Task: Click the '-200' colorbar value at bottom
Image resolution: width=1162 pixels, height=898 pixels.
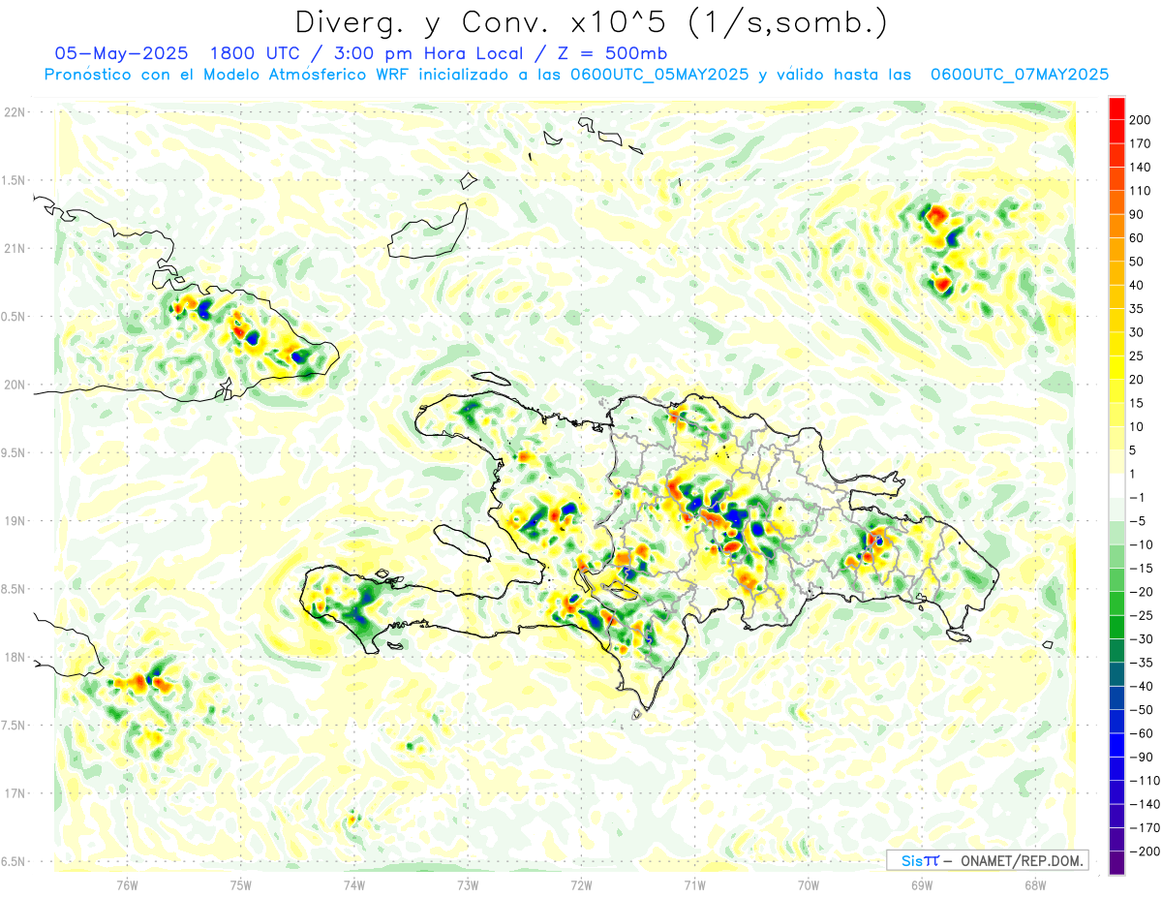Action: (1146, 852)
